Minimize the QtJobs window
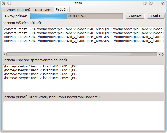The height and width of the screenshot is (133, 167). [145, 3]
